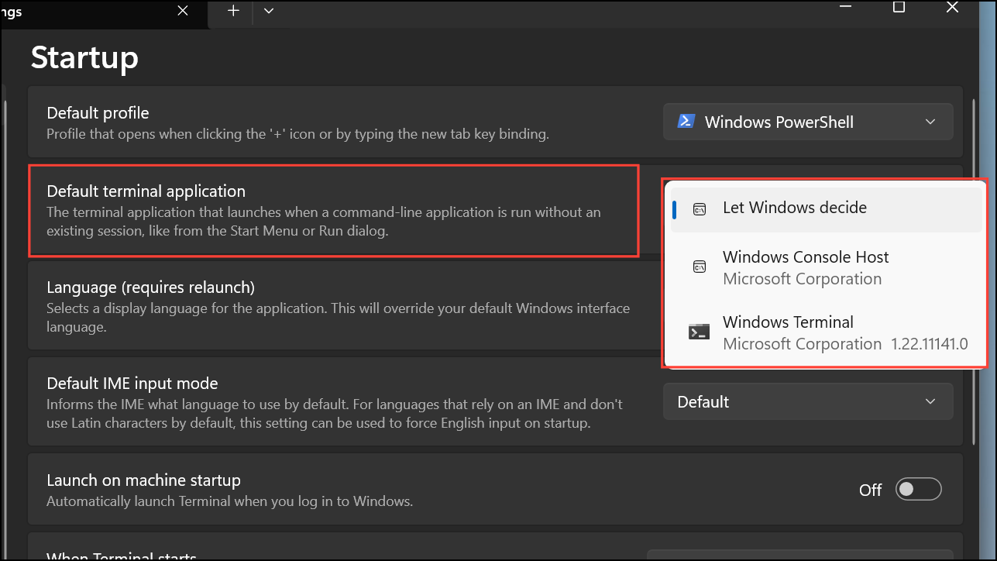Click the Windows PowerShell profile icon
The height and width of the screenshot is (561, 997).
point(686,122)
